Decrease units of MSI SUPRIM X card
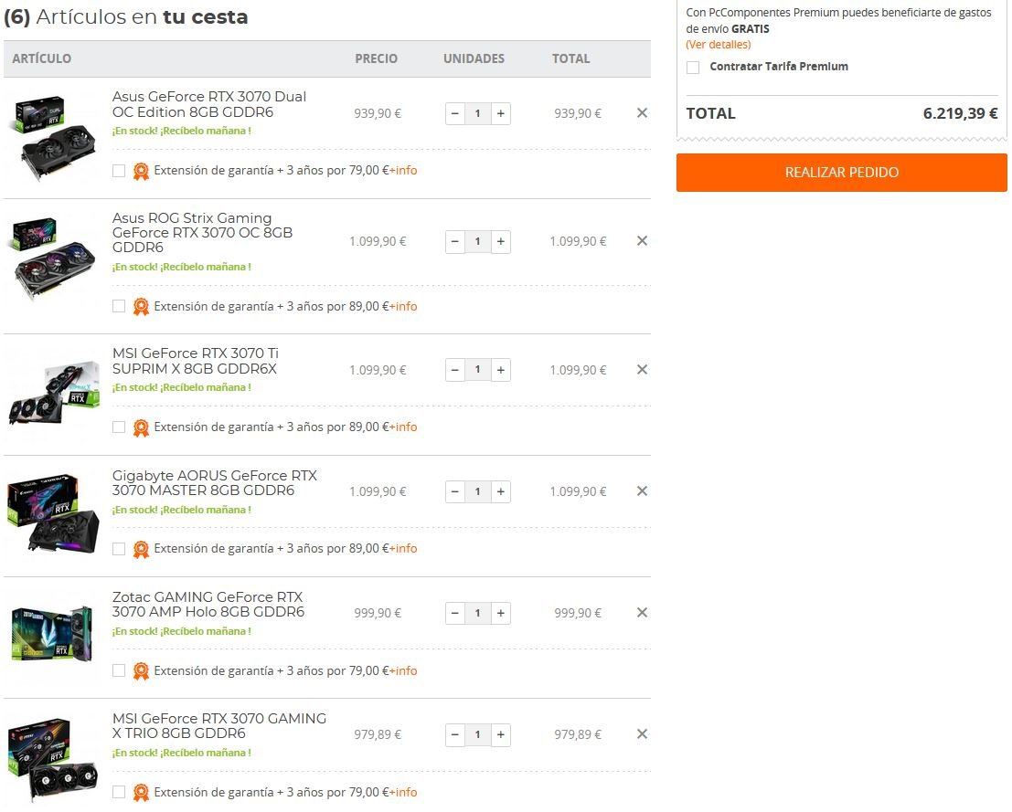1012x812 pixels. tap(455, 370)
